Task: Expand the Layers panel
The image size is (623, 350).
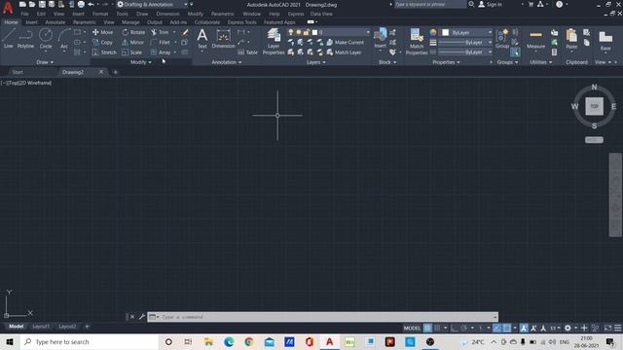Action: coord(315,62)
